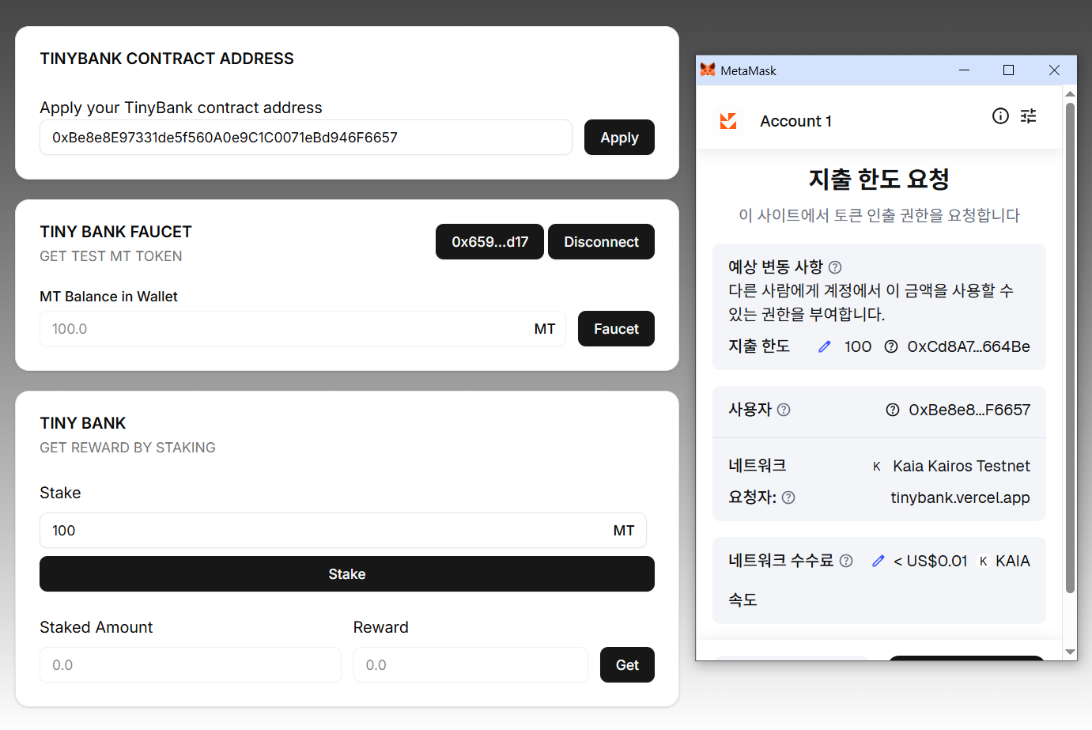
Task: Click the Kaia Kairos Testnet text
Action: [x=962, y=466]
